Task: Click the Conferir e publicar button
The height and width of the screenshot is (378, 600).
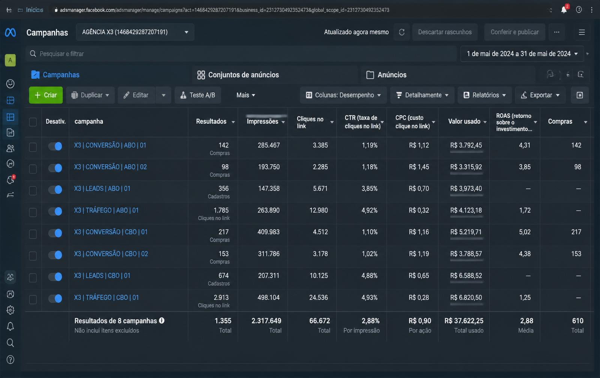Action: pos(514,32)
